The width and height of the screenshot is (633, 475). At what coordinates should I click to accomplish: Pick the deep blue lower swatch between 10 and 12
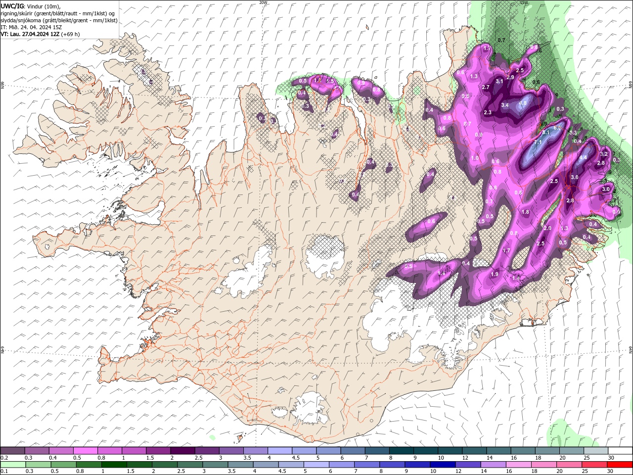(x=442, y=465)
